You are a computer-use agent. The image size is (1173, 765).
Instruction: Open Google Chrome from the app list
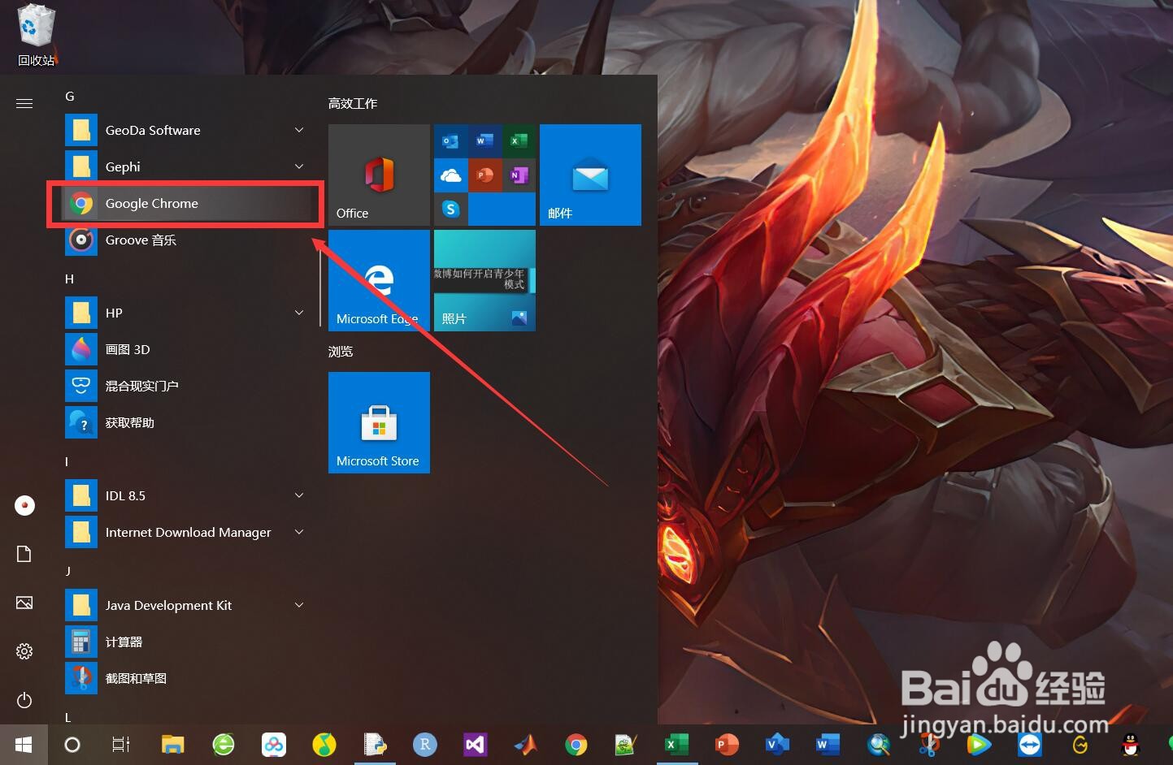pos(187,203)
